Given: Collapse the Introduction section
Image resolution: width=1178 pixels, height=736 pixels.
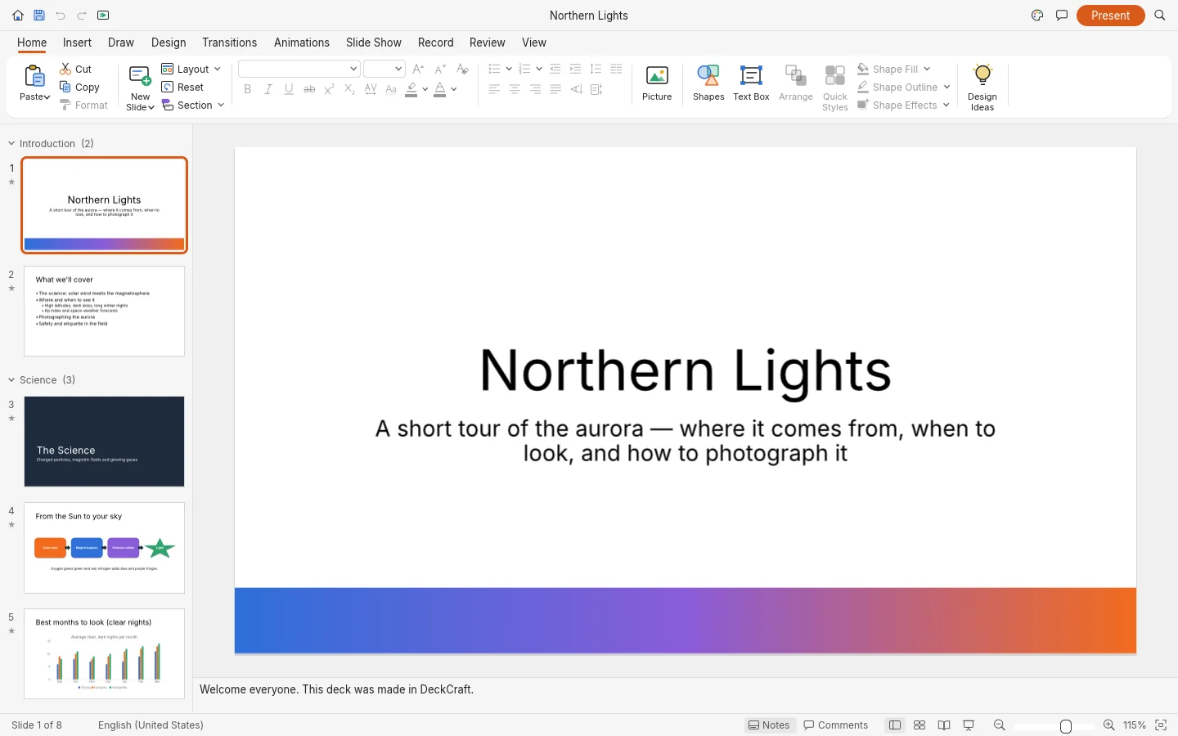Looking at the screenshot, I should 11,144.
